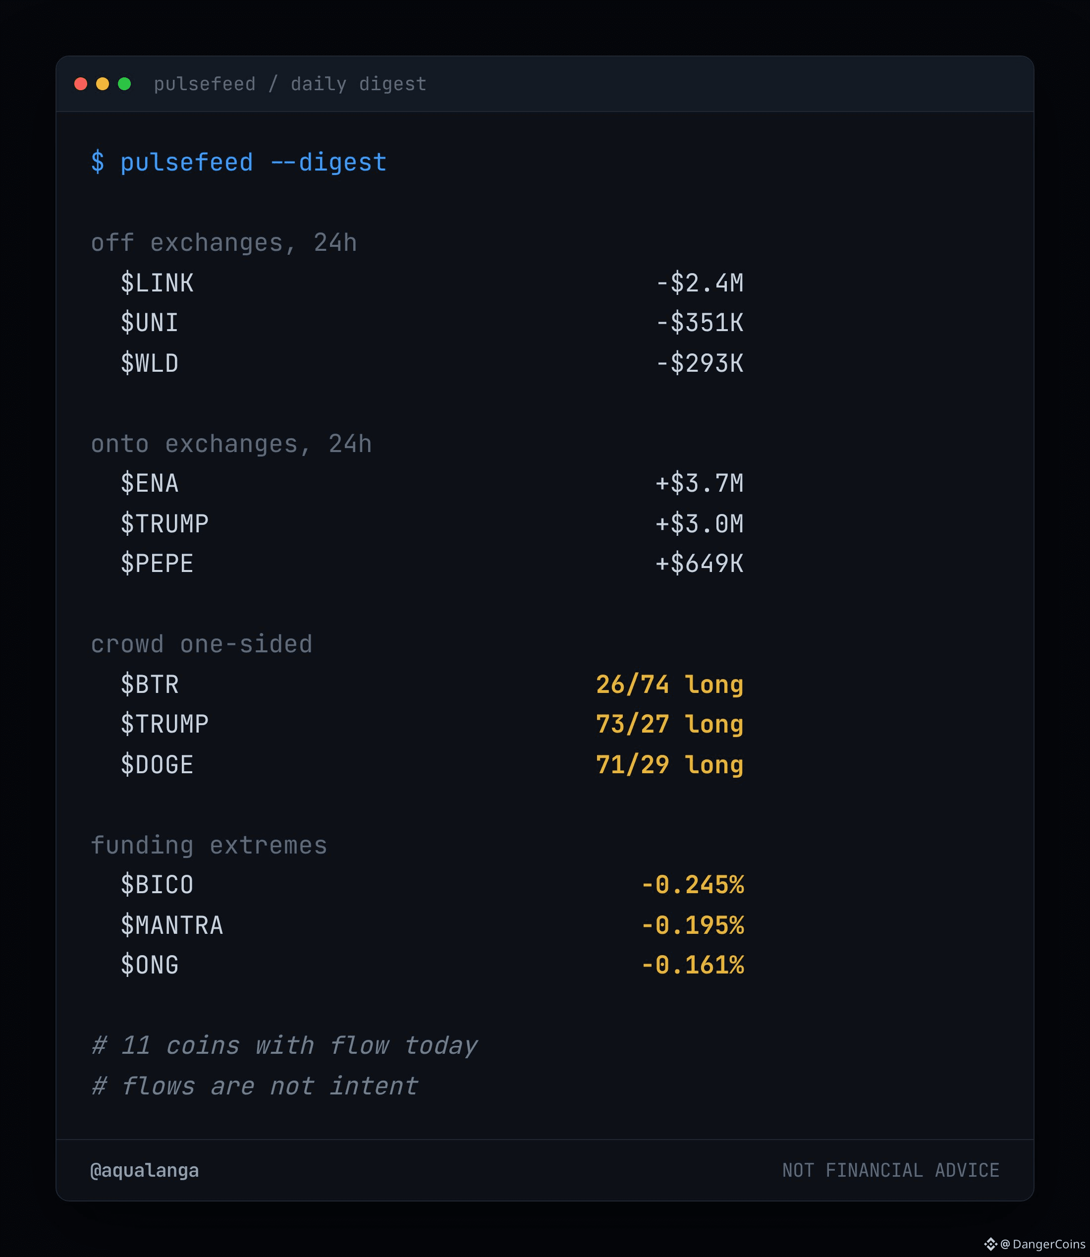The image size is (1090, 1257).
Task: Click the pulsefeed --digest command line
Action: (238, 163)
